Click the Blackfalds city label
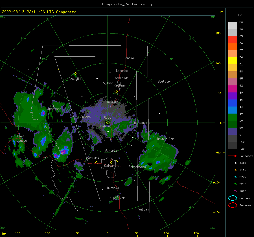 [120, 78]
